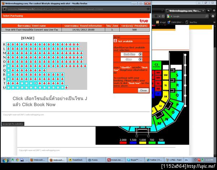Screen dimensions: 217x170
Task: Select the first seat checkbox in row U
Action: pos(8,87)
